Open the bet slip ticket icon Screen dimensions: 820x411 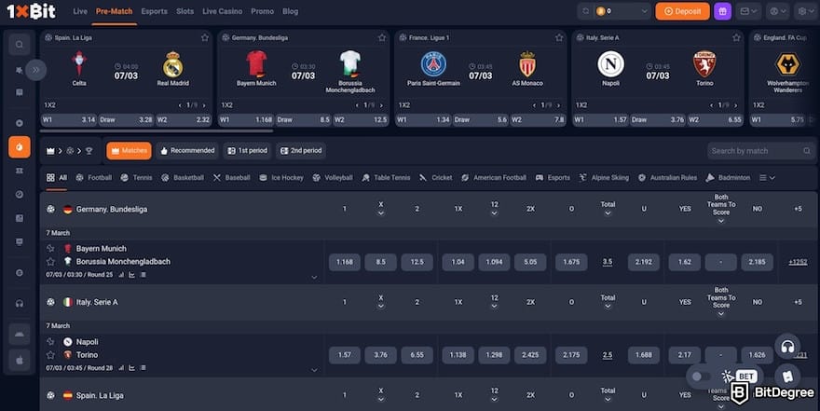[787, 376]
